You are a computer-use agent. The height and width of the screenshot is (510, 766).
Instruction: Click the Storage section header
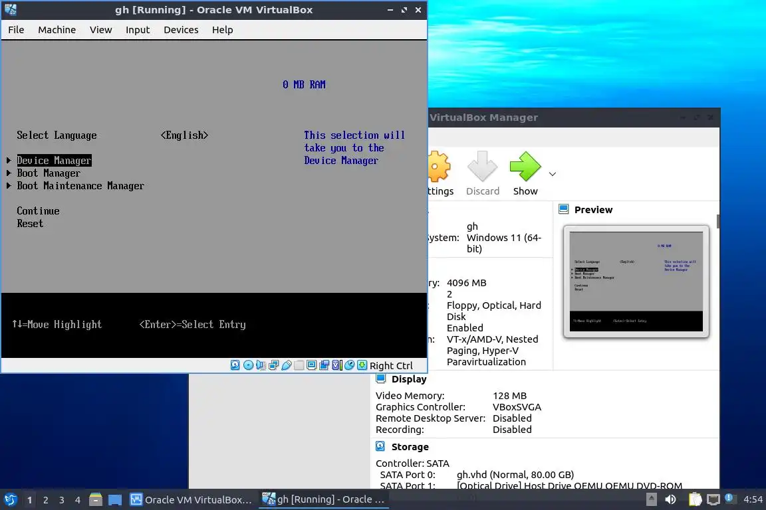410,446
